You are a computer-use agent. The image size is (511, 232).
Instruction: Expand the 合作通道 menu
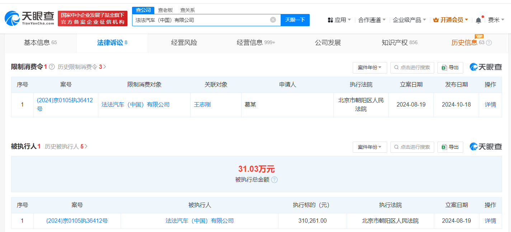[x=372, y=20]
